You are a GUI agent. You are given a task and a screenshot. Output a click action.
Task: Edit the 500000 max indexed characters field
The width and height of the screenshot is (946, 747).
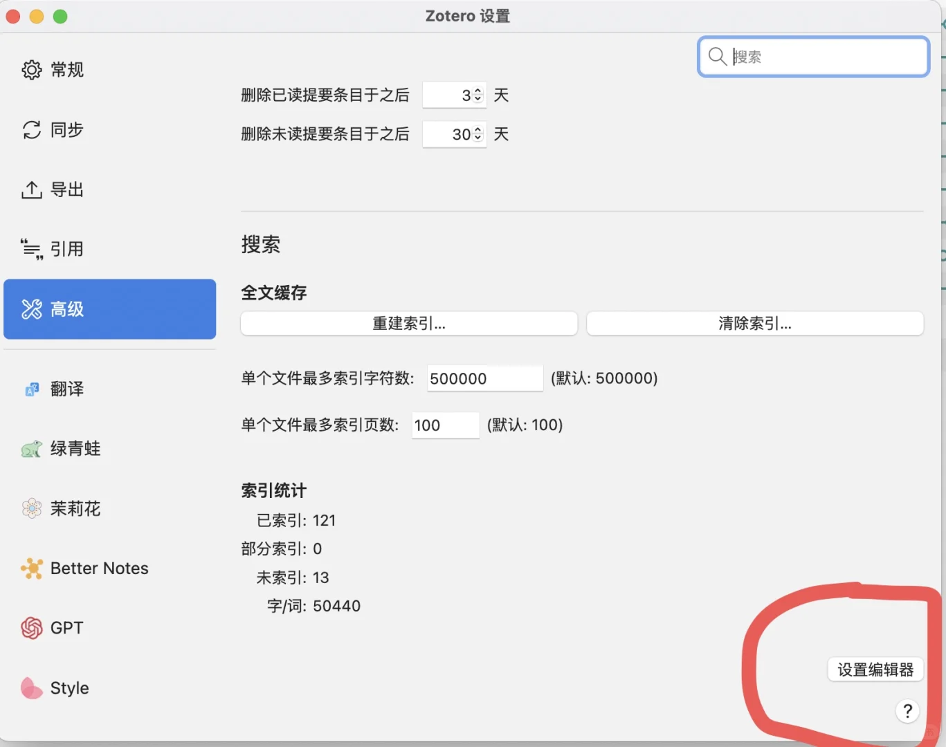pos(484,378)
